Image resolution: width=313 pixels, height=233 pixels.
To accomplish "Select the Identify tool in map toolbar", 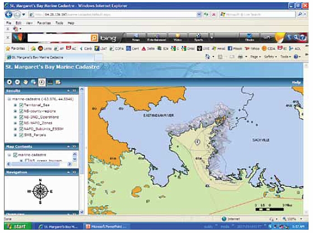I will [42, 82].
